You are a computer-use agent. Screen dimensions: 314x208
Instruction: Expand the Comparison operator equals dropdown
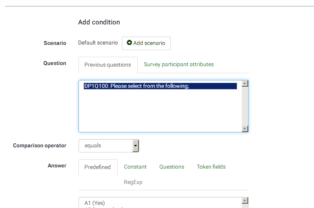coord(135,146)
